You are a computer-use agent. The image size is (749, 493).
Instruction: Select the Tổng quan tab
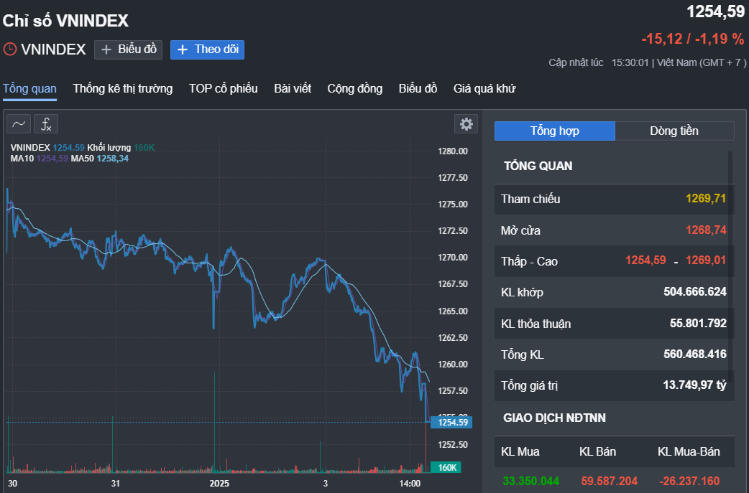29,89
